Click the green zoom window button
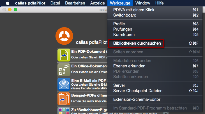The height and width of the screenshot is (114, 205). pyautogui.click(x=15, y=10)
